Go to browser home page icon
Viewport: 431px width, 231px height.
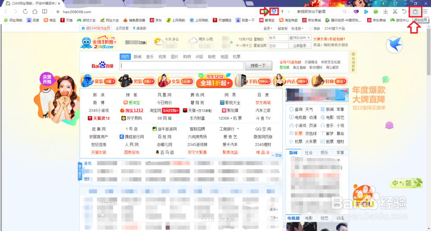pyautogui.click(x=34, y=12)
